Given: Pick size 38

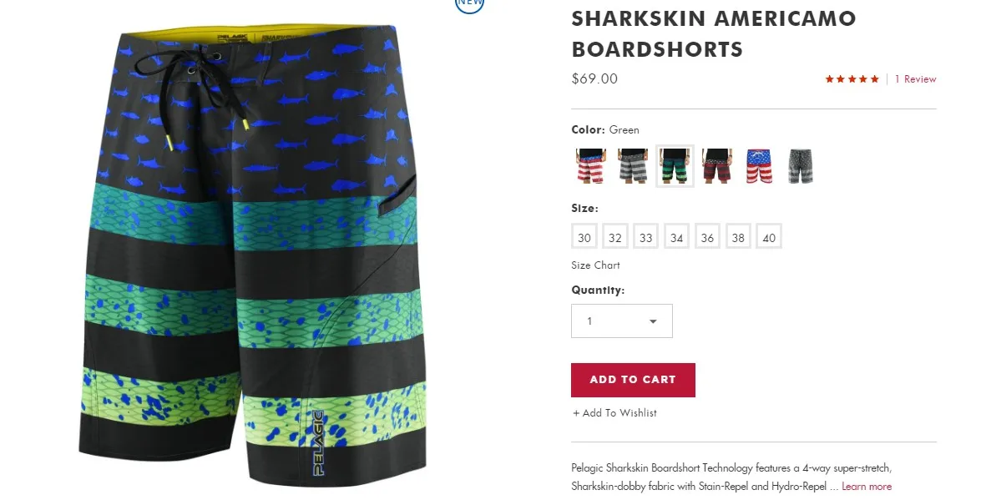Looking at the screenshot, I should coord(738,237).
